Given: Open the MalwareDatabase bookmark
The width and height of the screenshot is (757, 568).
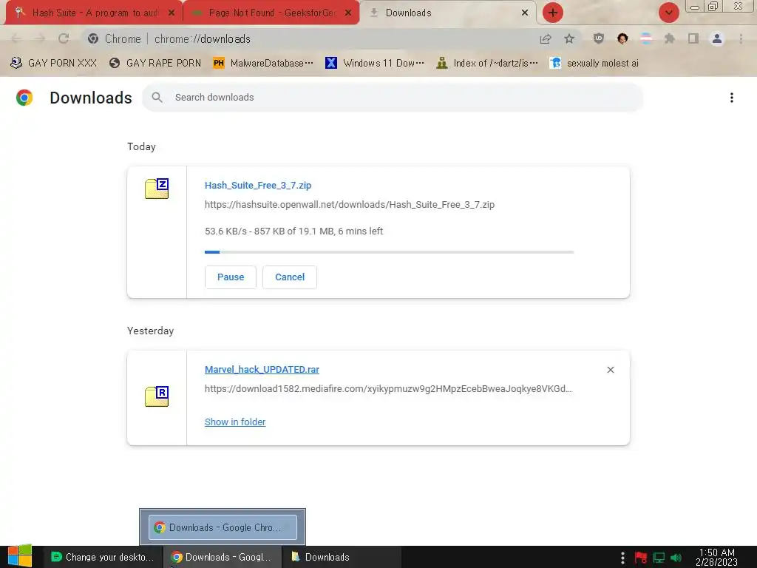Looking at the screenshot, I should click(x=263, y=64).
